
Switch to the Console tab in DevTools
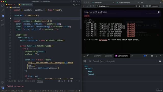[108, 56]
